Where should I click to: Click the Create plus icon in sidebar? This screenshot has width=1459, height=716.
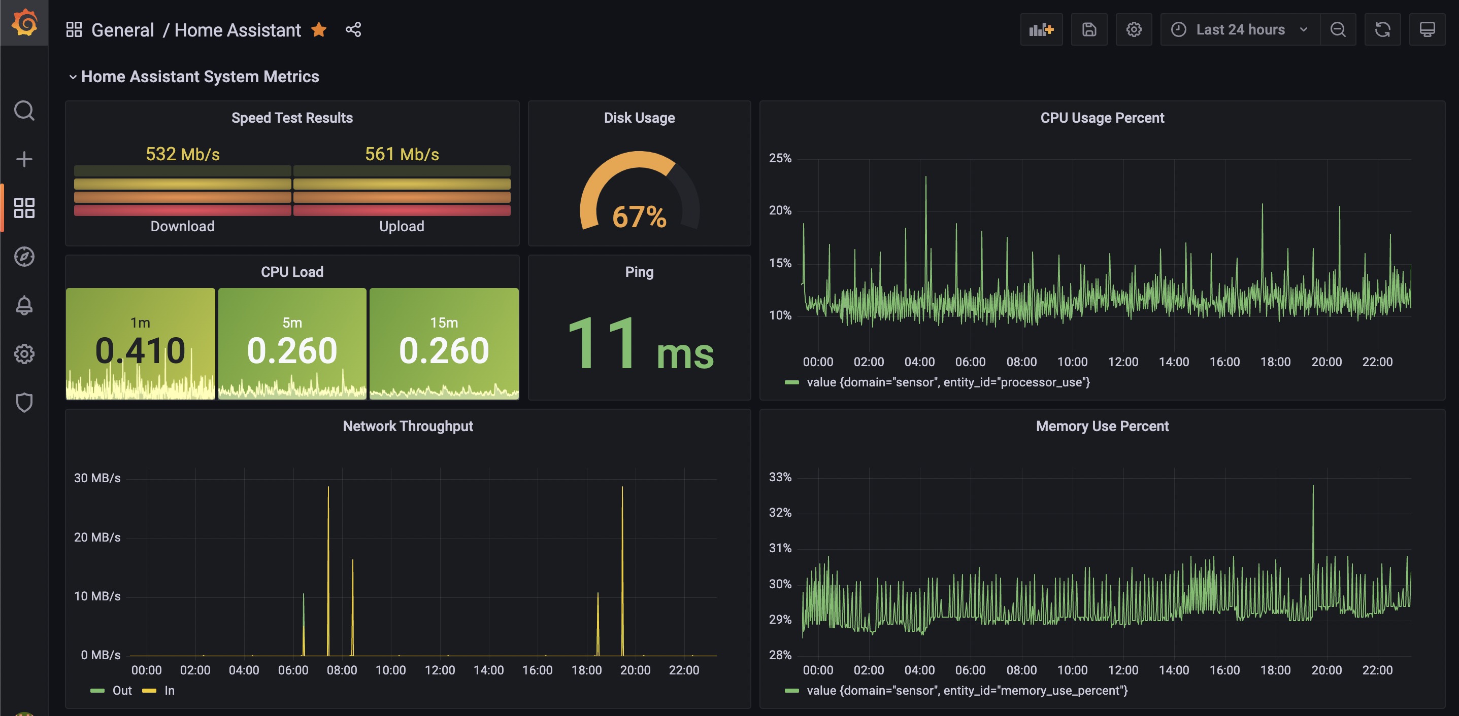[24, 159]
